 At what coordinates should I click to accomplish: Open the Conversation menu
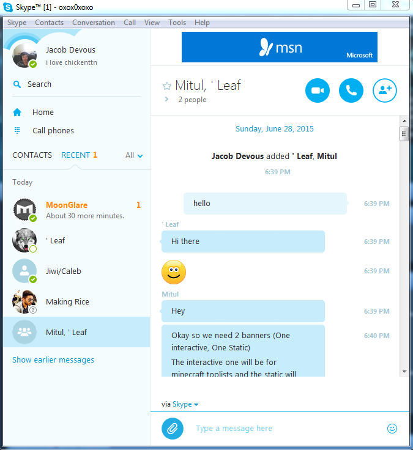(x=94, y=23)
